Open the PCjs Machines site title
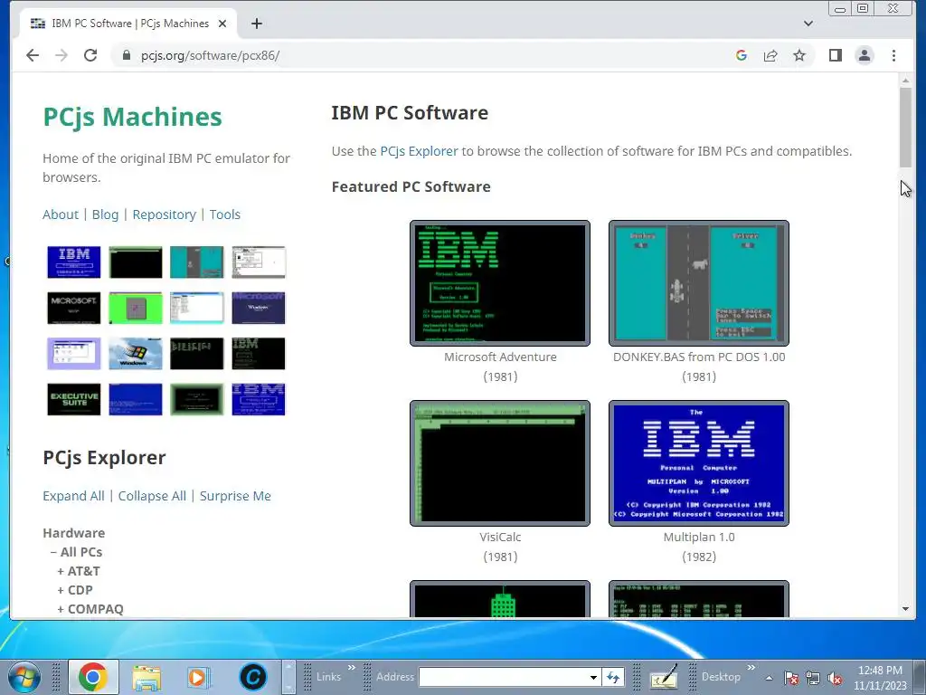 point(132,117)
